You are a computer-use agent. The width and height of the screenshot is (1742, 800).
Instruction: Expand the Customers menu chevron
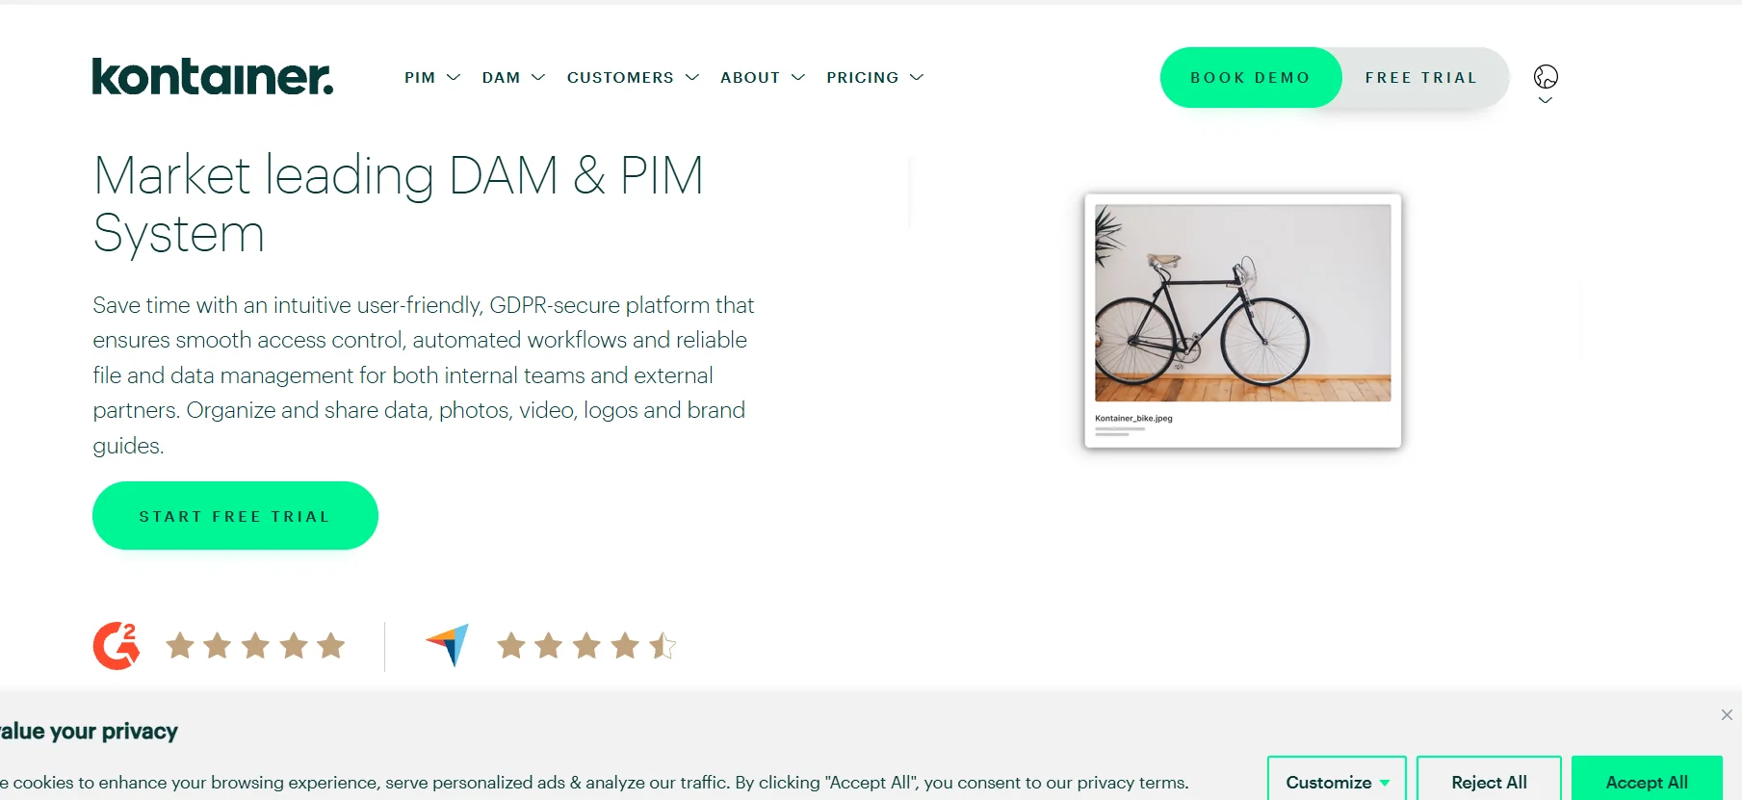pos(692,77)
